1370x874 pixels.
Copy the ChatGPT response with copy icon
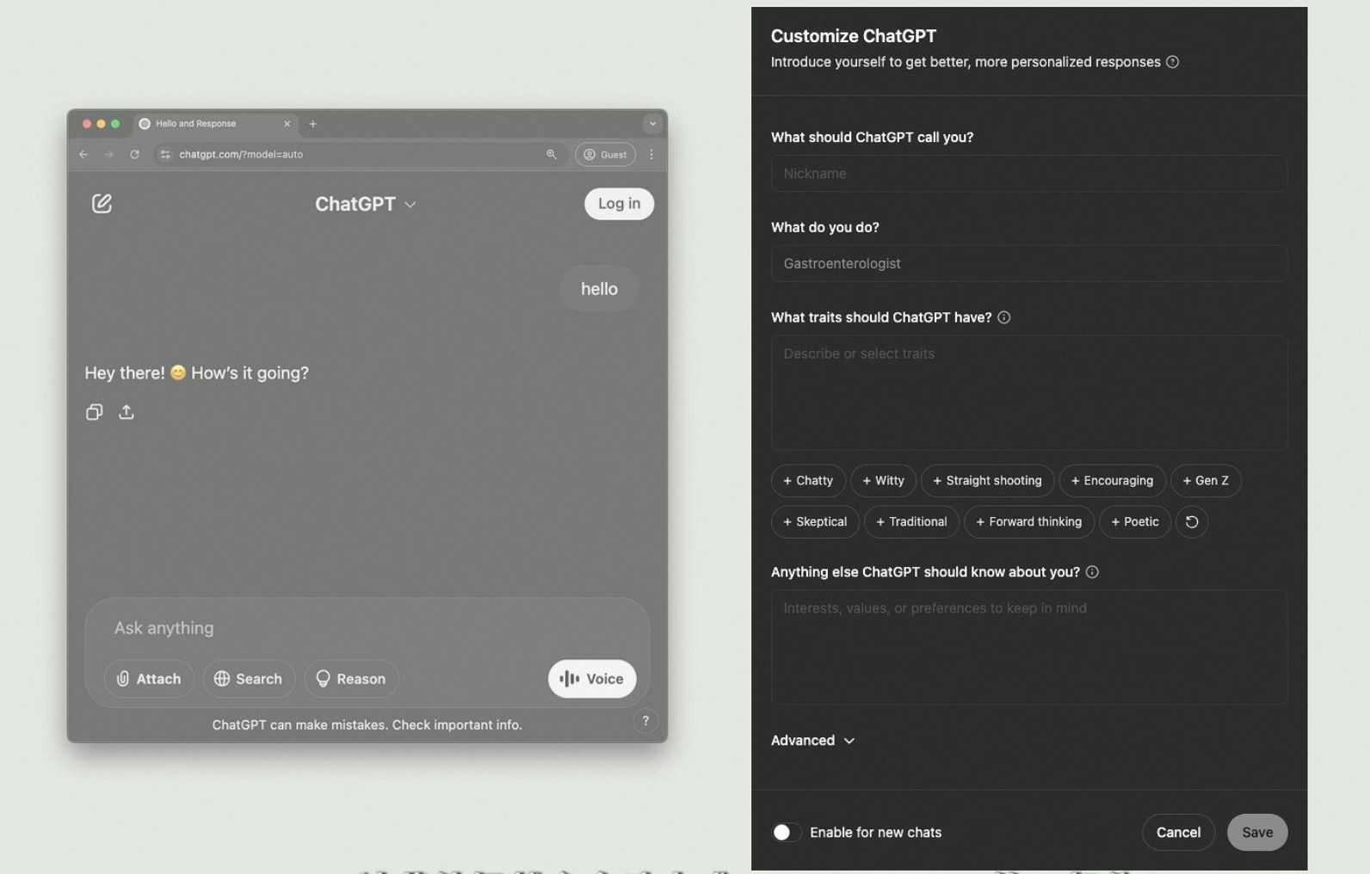pyautogui.click(x=94, y=412)
